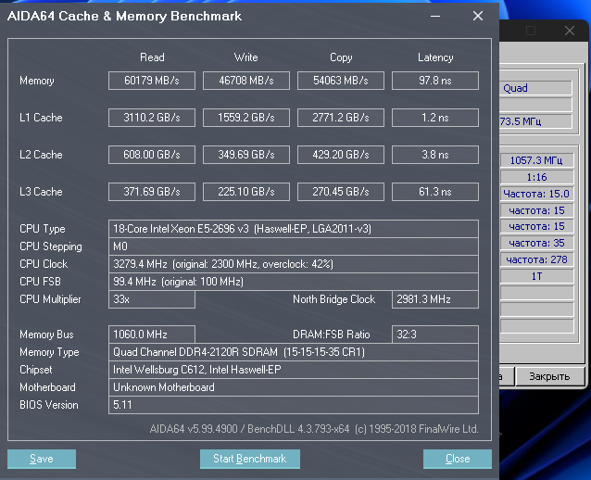The image size is (591, 480).
Task: Click CPU Stepping field showing M0
Action: pos(294,246)
